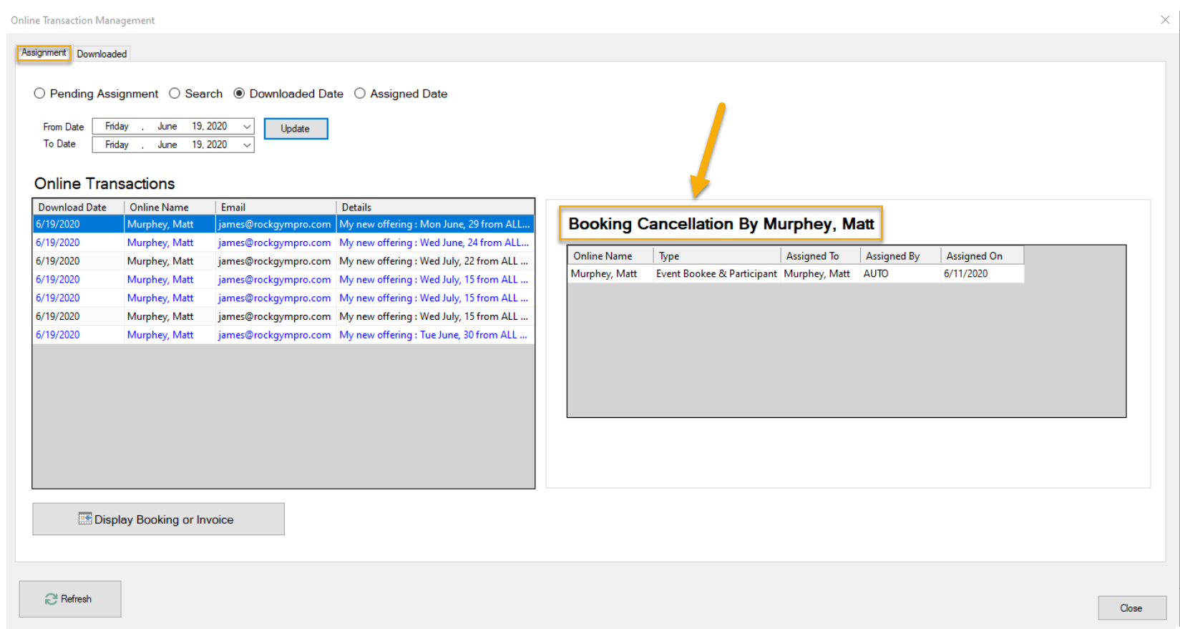This screenshot has width=1180, height=629.
Task: Select the Wed June, 24 offering row
Action: pos(283,243)
